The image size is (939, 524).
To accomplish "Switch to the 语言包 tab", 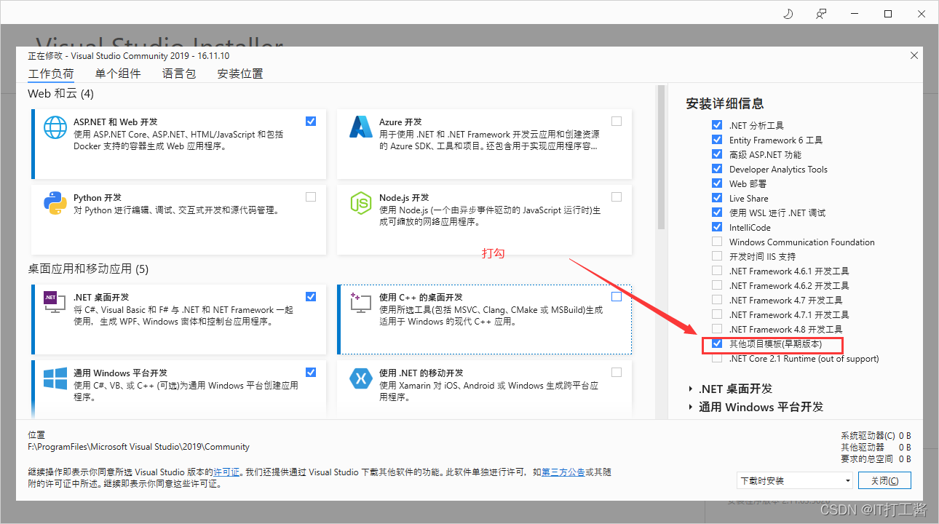I will point(179,74).
